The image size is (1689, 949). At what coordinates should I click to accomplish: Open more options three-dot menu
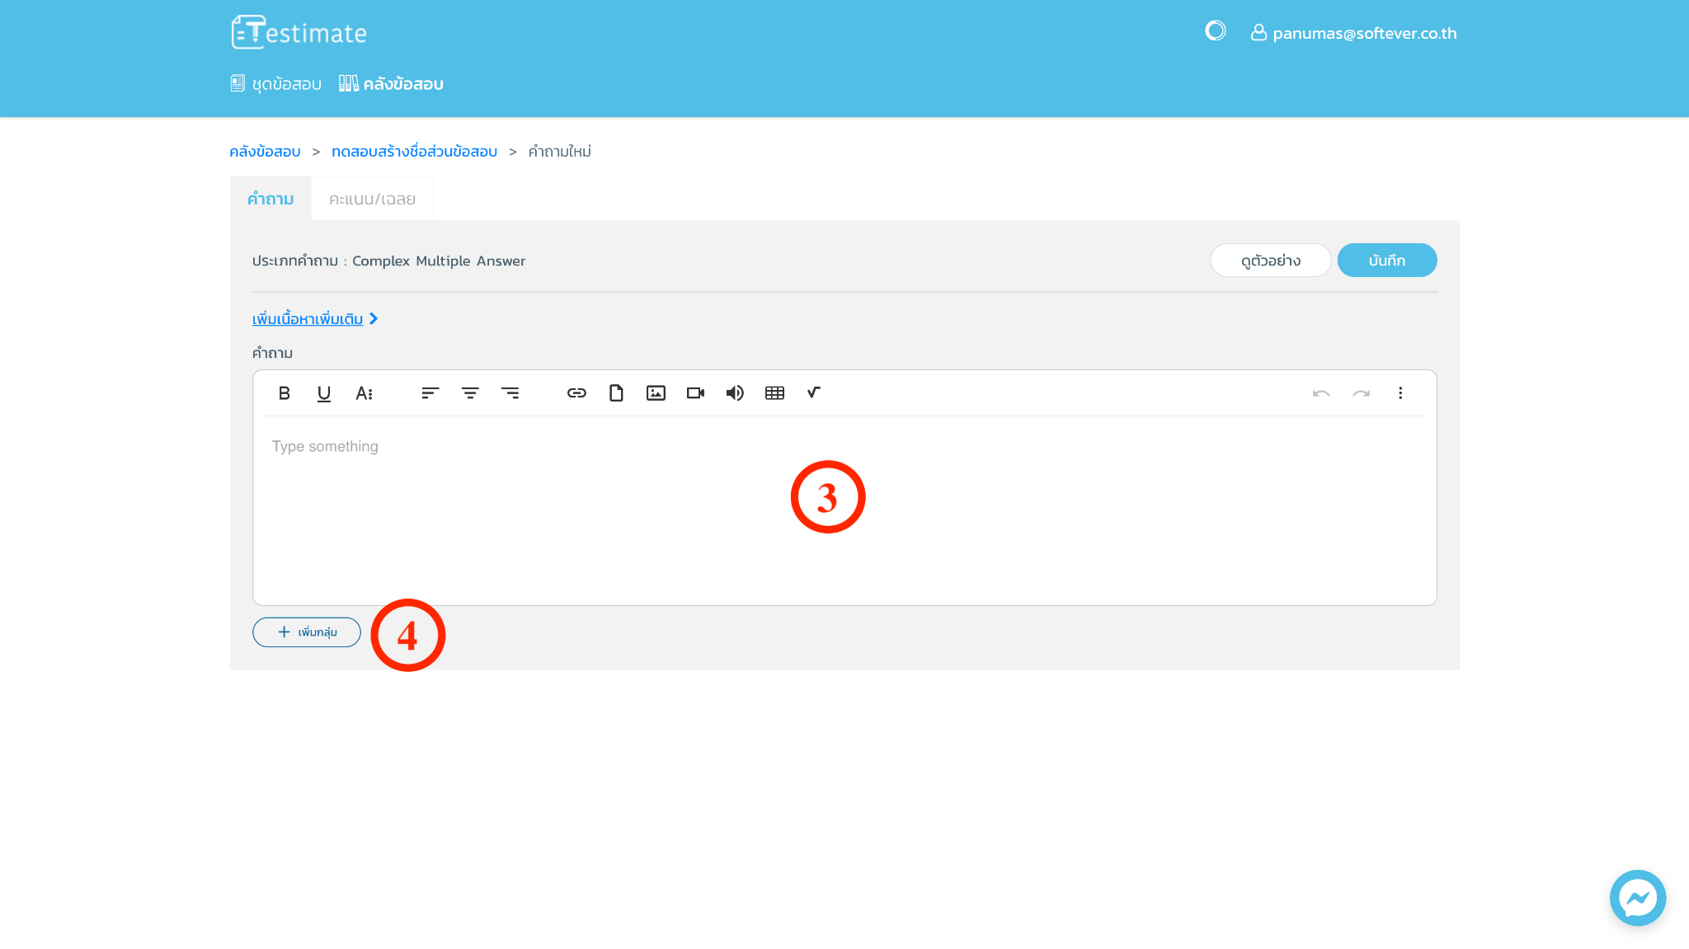point(1400,393)
